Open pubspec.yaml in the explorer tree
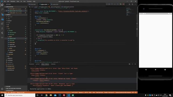This screenshot has height=97, width=173. coord(11,68)
